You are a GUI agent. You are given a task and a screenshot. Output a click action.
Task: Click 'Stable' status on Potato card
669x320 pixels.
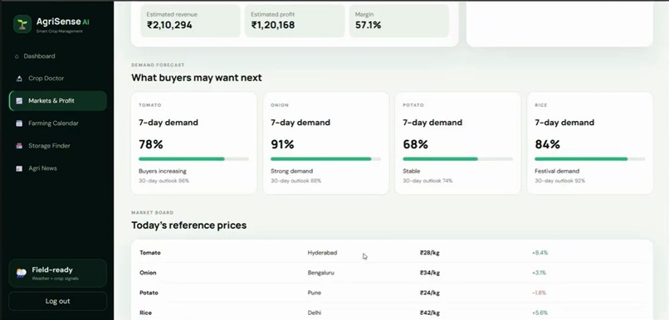point(412,172)
